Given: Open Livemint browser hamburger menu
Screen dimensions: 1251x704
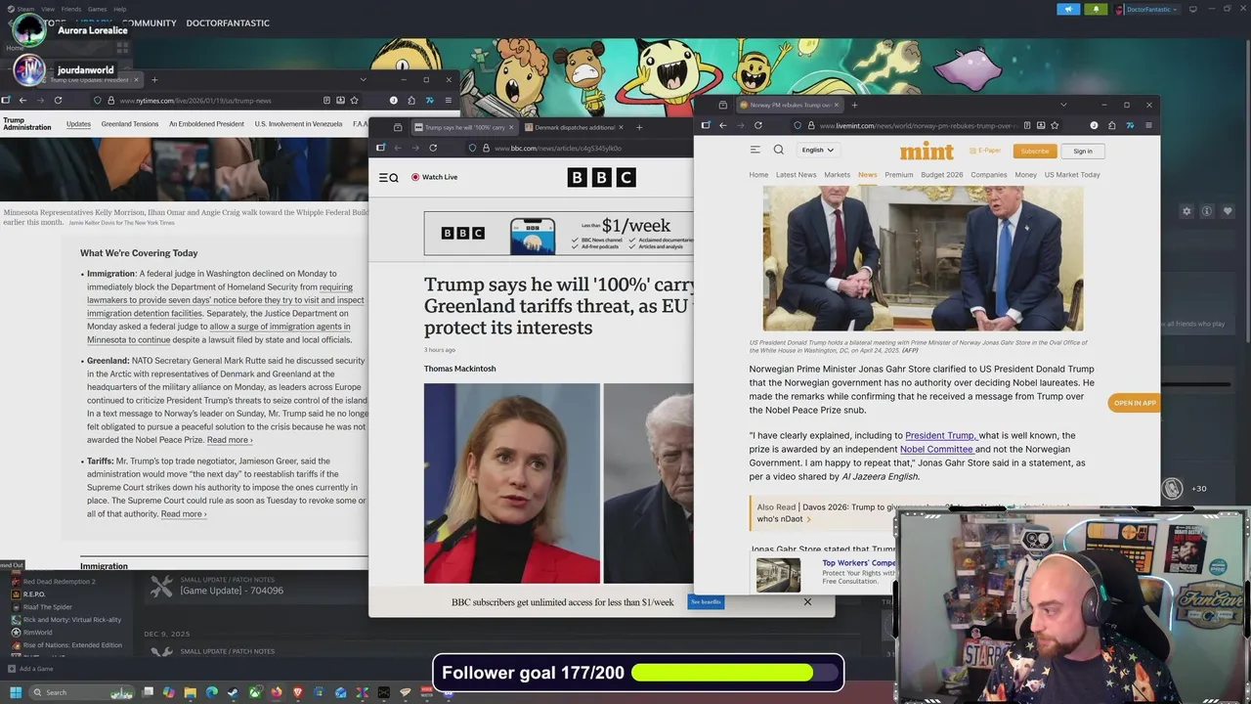Looking at the screenshot, I should click(1148, 125).
